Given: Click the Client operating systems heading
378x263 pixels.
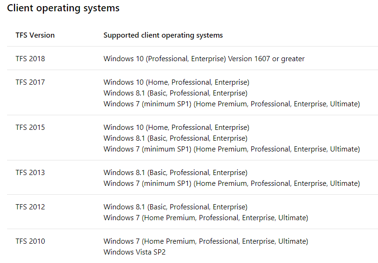Looking at the screenshot, I should pos(63,8).
